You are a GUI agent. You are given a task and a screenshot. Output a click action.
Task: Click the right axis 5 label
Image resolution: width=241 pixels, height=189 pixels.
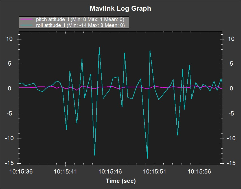point(231,64)
